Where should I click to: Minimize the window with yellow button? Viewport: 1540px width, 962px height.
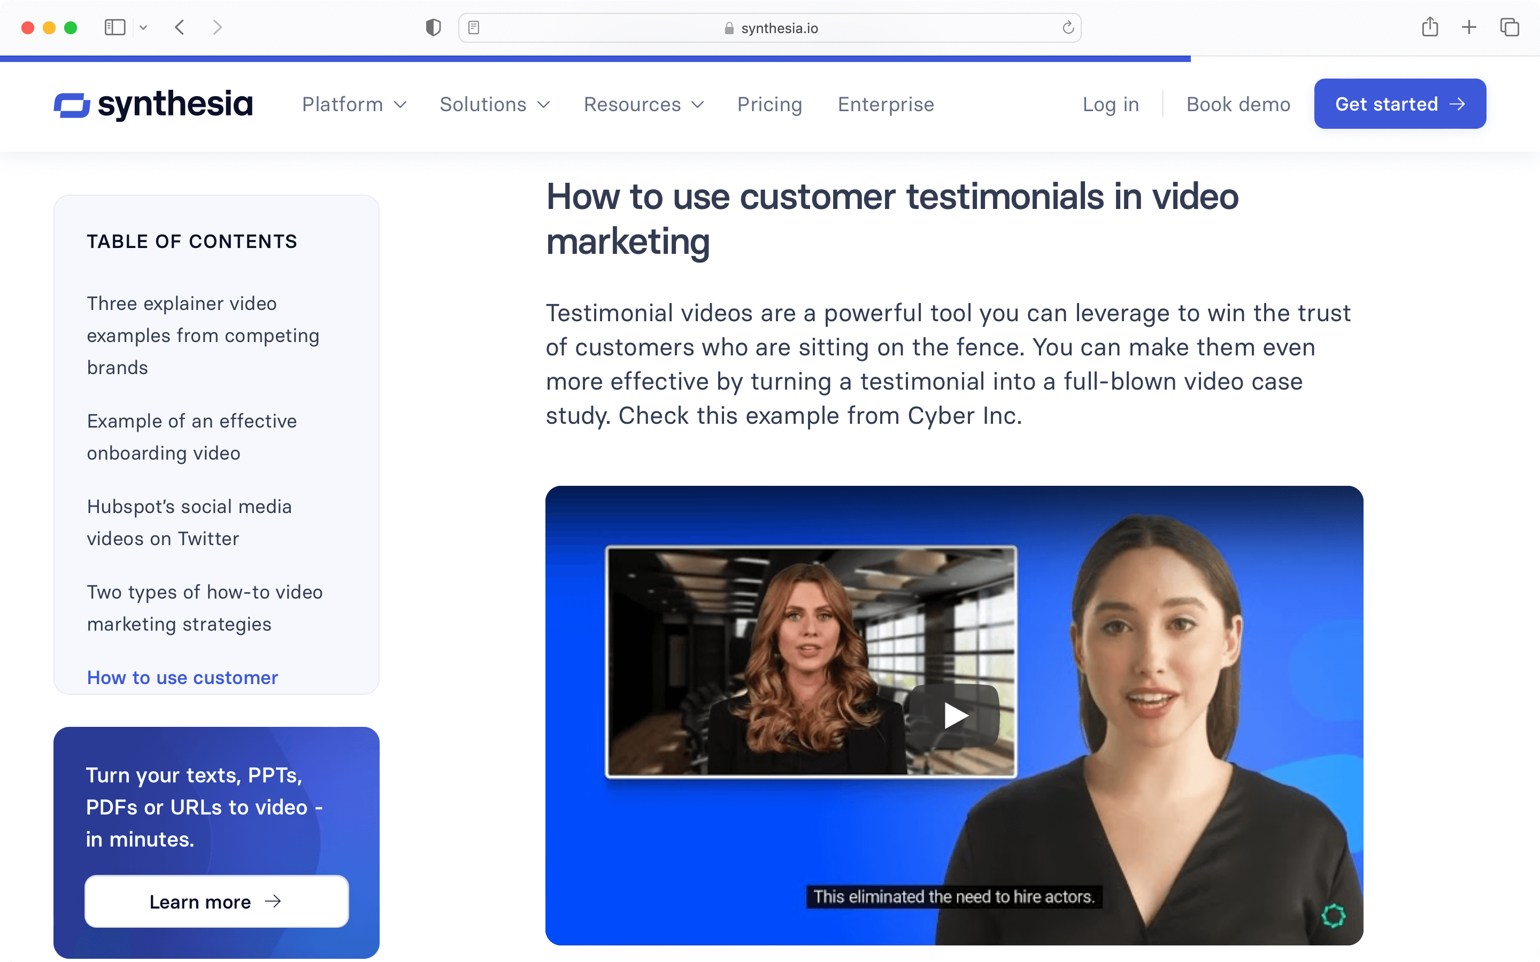pyautogui.click(x=49, y=27)
